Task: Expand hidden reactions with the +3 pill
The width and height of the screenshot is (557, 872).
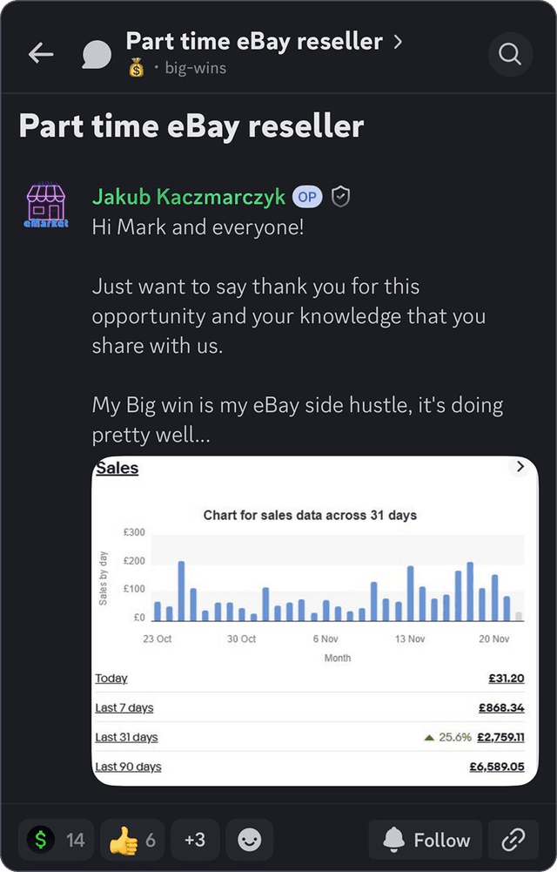Action: coord(194,840)
